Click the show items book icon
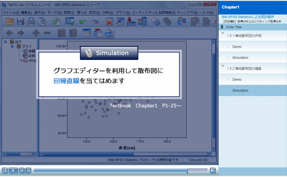The width and height of the screenshot is (287, 177). [x=62, y=33]
